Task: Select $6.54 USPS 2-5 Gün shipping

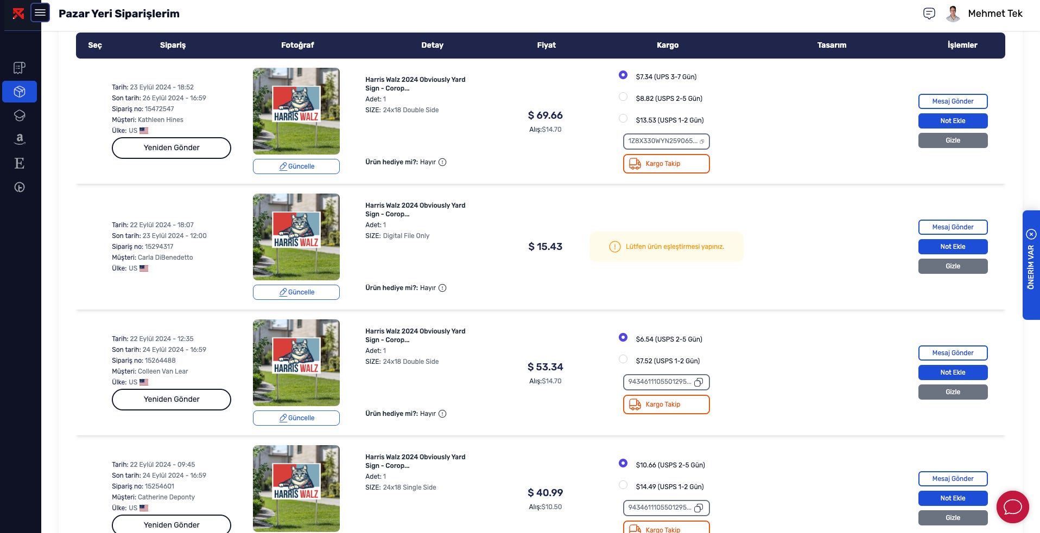Action: tap(623, 337)
